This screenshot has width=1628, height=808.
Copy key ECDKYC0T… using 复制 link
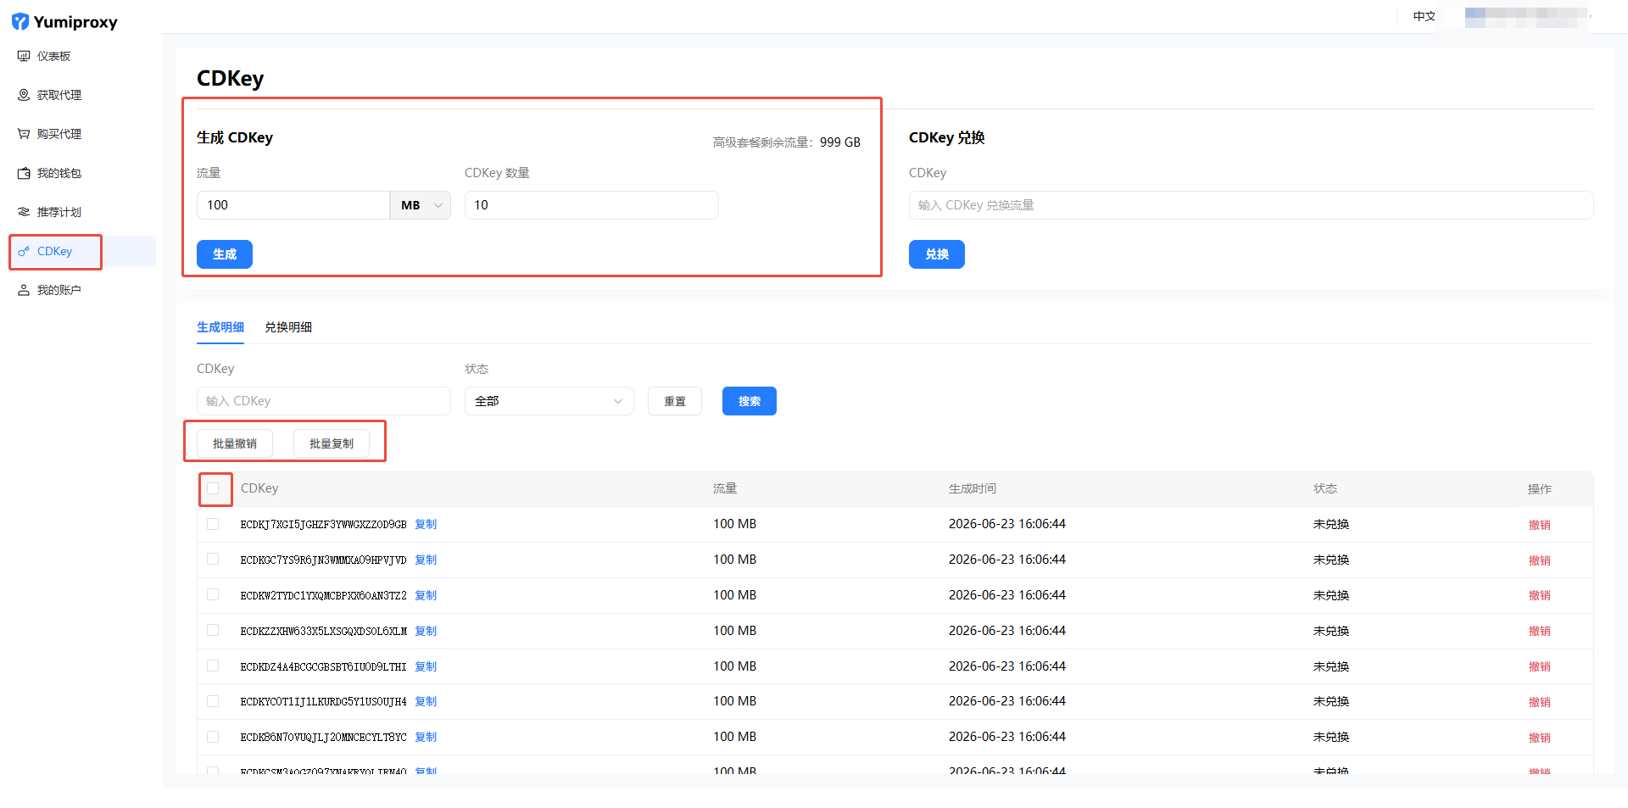click(x=426, y=701)
